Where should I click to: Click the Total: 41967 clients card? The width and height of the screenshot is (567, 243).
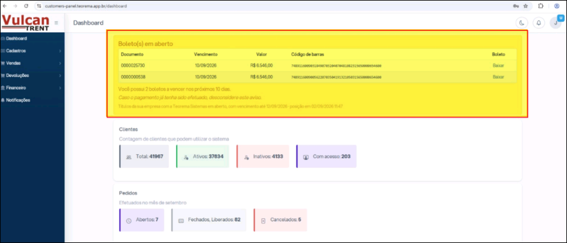[x=144, y=157]
